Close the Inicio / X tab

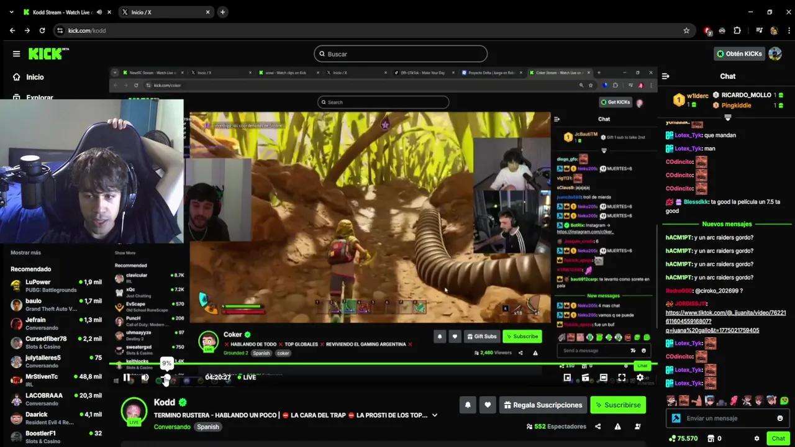pos(207,12)
